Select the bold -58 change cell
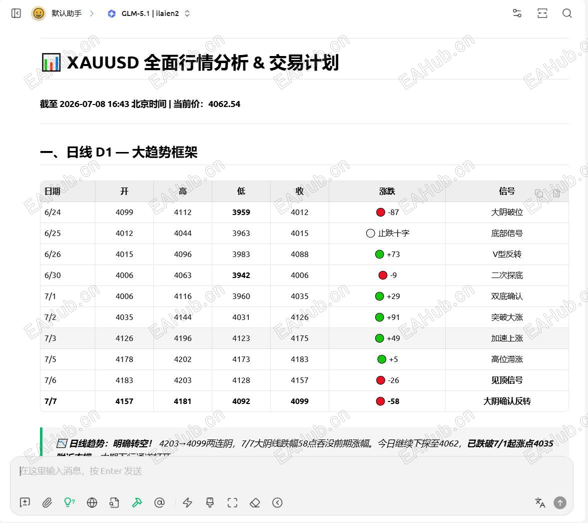This screenshot has height=523, width=588. click(387, 401)
